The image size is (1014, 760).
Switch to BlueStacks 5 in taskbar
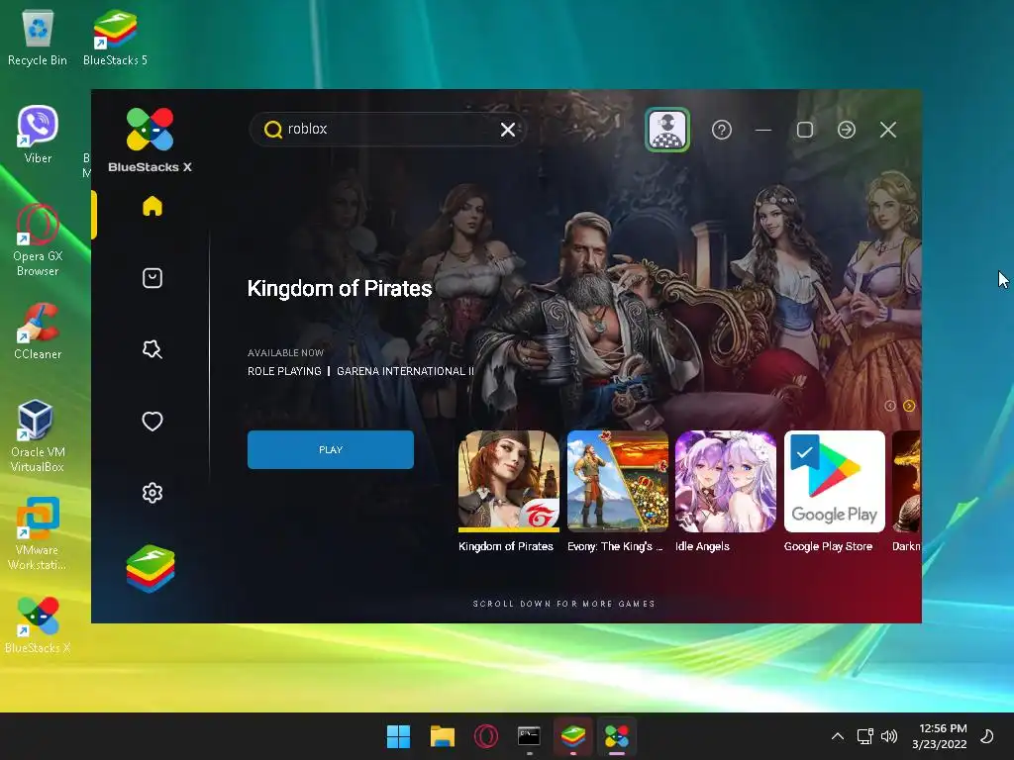[x=573, y=736]
